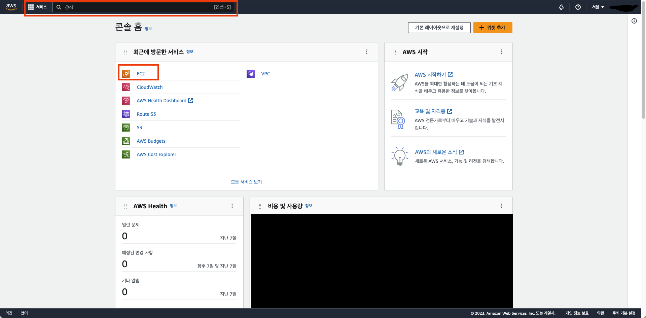Open the notifications bell icon
Screen dimensions: 646x318
click(561, 7)
